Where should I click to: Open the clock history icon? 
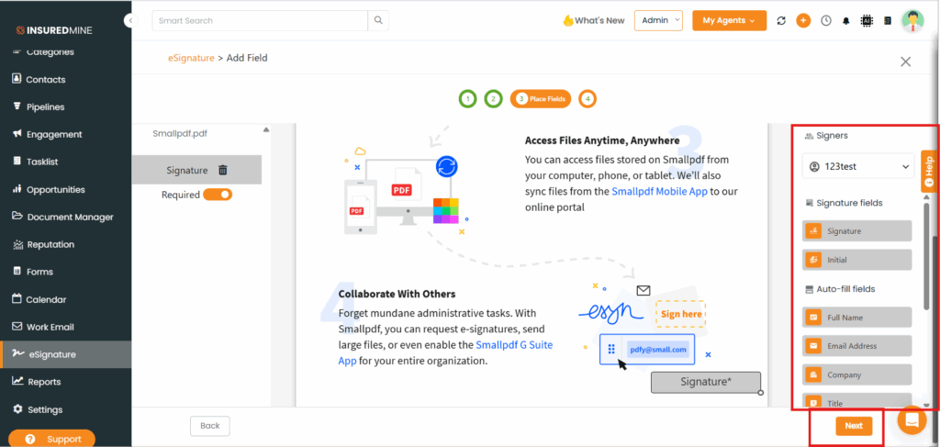click(x=826, y=20)
